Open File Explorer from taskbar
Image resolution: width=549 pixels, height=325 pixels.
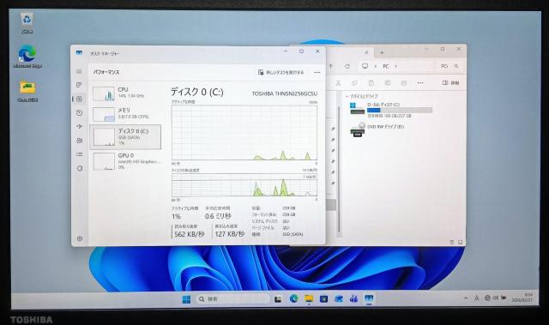309,298
